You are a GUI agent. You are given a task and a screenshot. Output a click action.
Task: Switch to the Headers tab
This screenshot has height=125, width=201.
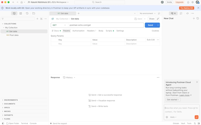click(x=91, y=31)
